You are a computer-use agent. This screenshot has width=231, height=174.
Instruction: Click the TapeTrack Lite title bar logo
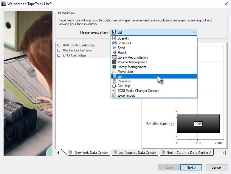3,4
